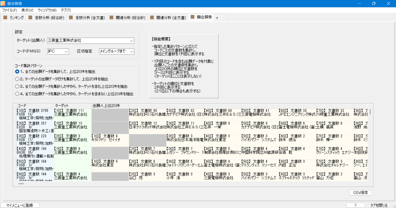This screenshot has height=208, width=396.
Task: Switch to the 含数分析 (全文書) tab
Action: [87, 18]
